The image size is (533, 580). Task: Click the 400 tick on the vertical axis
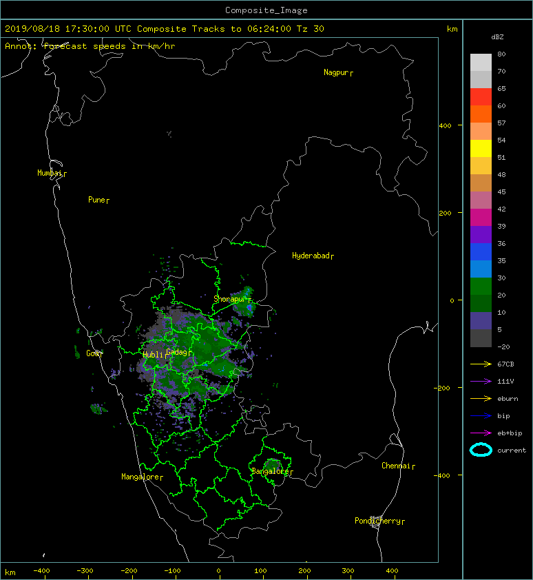446,125
